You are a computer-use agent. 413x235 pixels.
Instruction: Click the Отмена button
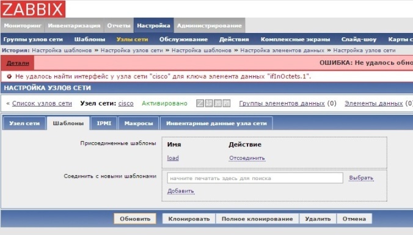[x=354, y=219]
